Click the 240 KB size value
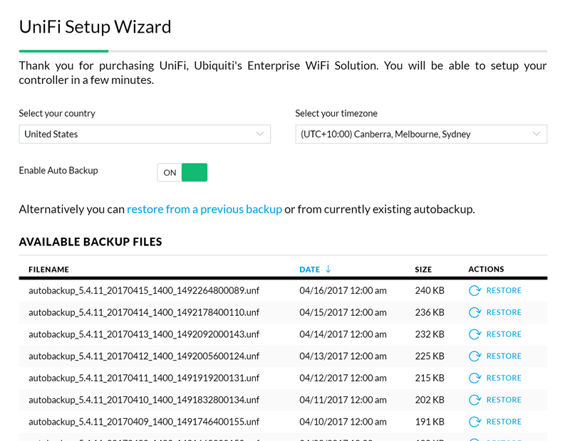This screenshot has height=441, width=570. [x=430, y=290]
